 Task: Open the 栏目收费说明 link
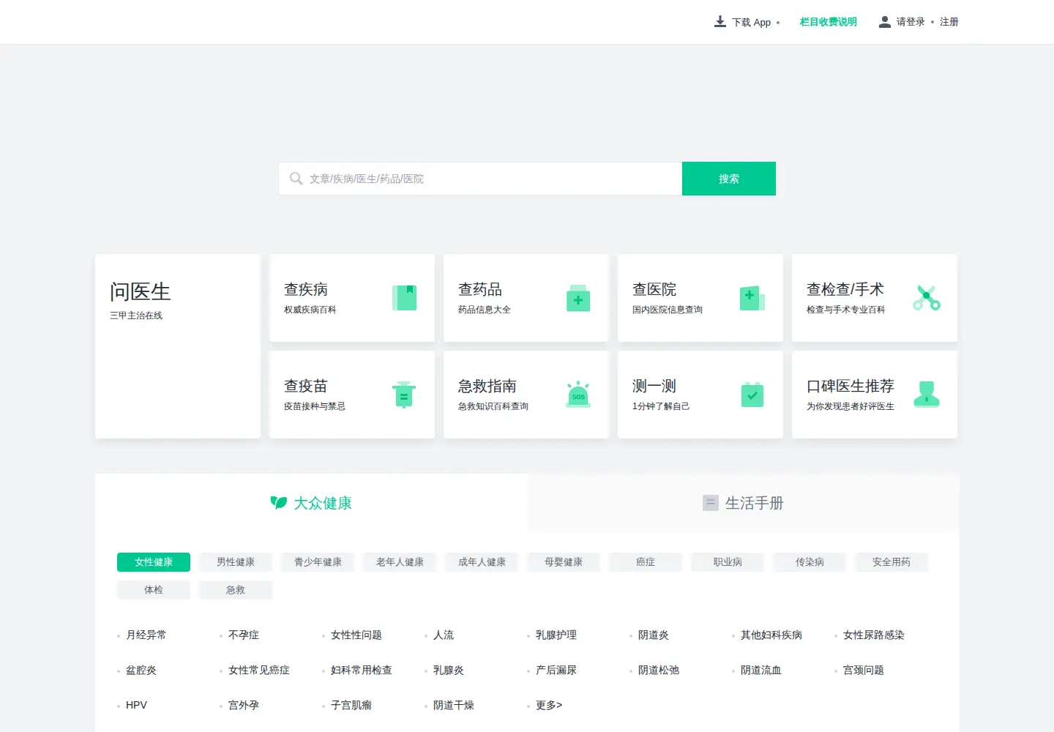[x=828, y=22]
